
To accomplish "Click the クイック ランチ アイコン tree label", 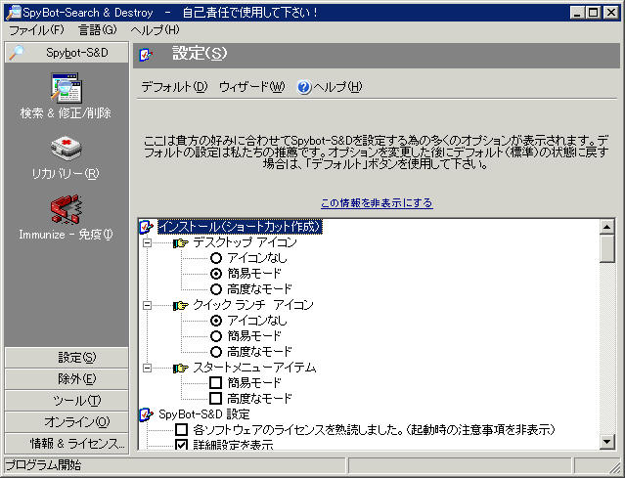I will coord(253,306).
